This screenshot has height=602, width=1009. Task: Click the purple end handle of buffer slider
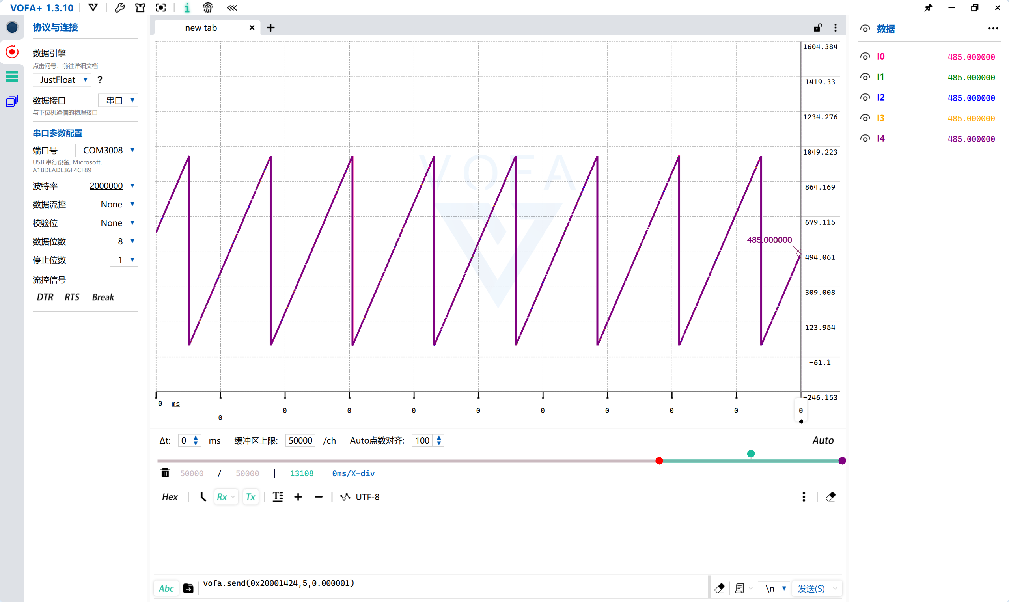pos(842,461)
